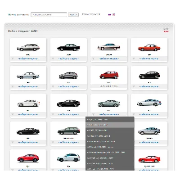Click the part number search field

[x=49, y=15]
